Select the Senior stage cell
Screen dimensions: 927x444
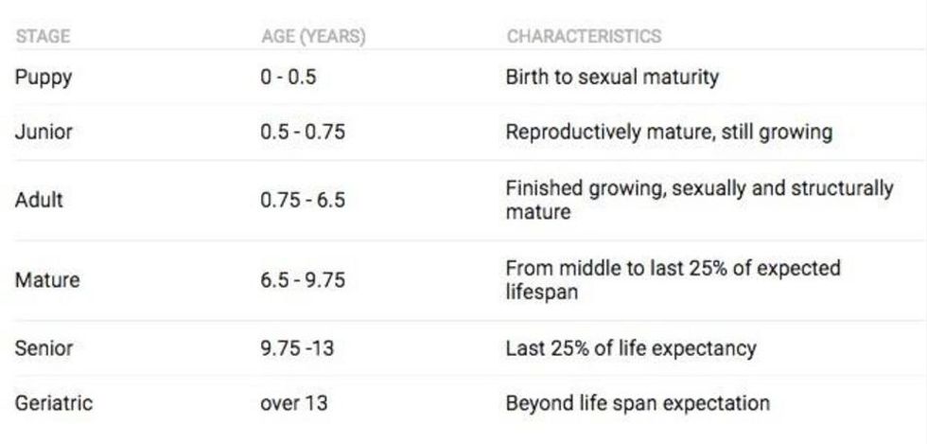[x=44, y=348]
